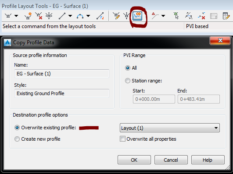Open the Layout (1) profile dropdown
Image resolution: width=233 pixels, height=174 pixels.
170,128
